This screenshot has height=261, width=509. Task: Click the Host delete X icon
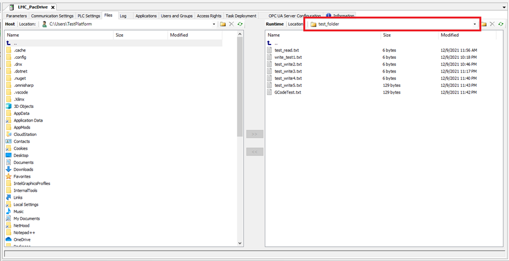tap(231, 24)
